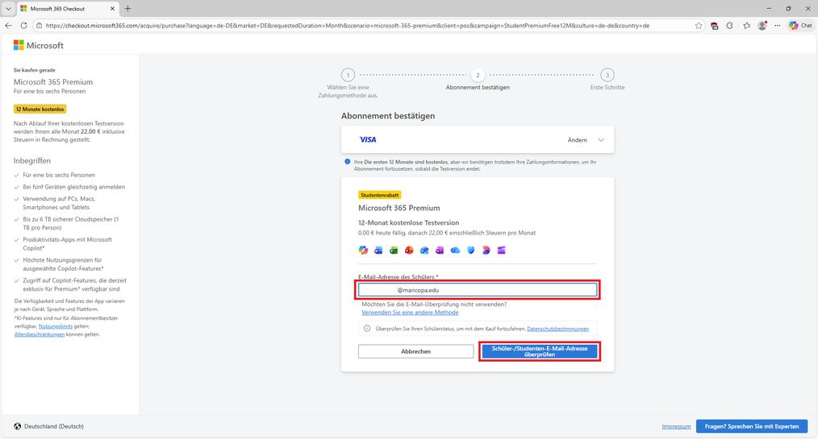This screenshot has height=439, width=818.
Task: Click the Copilot app icon
Action: pos(363,250)
